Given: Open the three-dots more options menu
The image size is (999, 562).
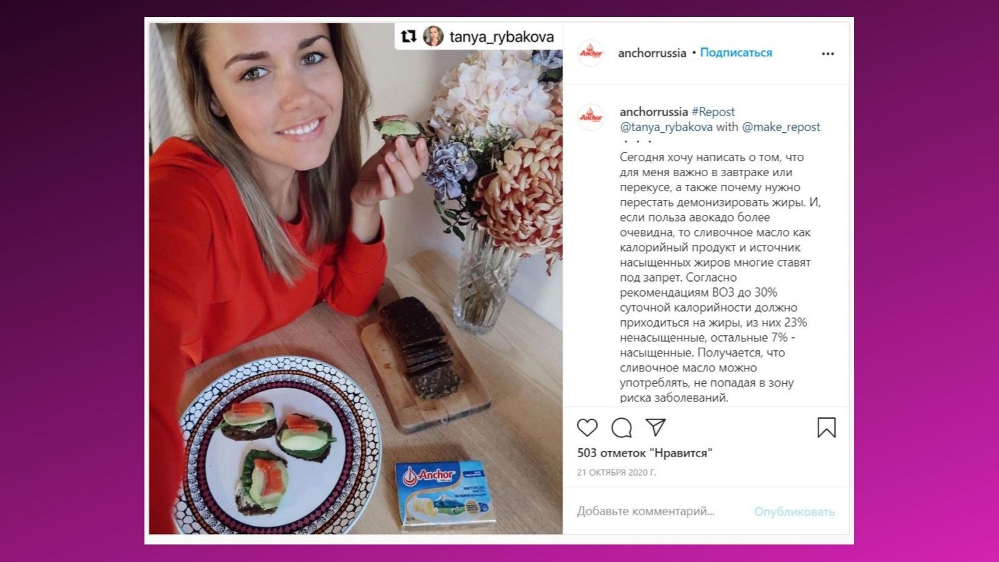Looking at the screenshot, I should pyautogui.click(x=828, y=54).
